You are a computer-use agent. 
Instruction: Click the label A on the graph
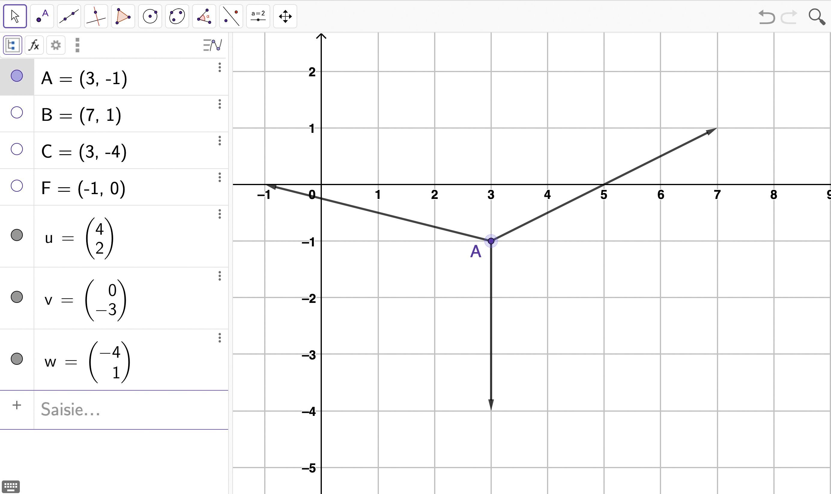(x=476, y=252)
